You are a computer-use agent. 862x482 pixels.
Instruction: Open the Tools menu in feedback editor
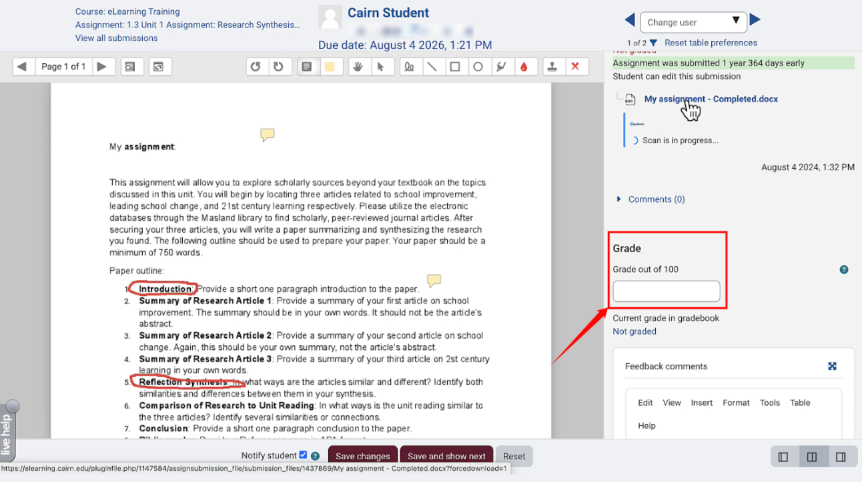click(x=770, y=403)
